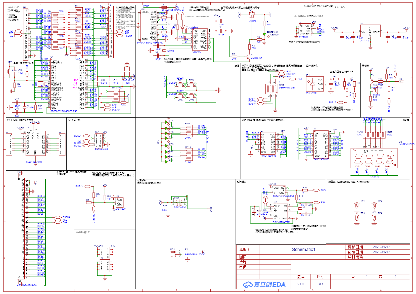Click the USB转TLL下载电路 heading
Screen dimensions: 416x294
(x=199, y=8)
